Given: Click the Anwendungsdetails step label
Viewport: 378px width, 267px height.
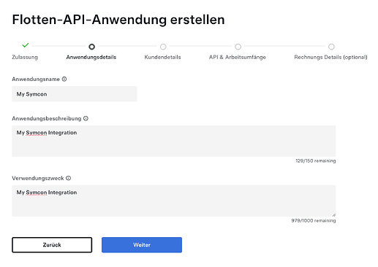Looking at the screenshot, I should pos(91,57).
